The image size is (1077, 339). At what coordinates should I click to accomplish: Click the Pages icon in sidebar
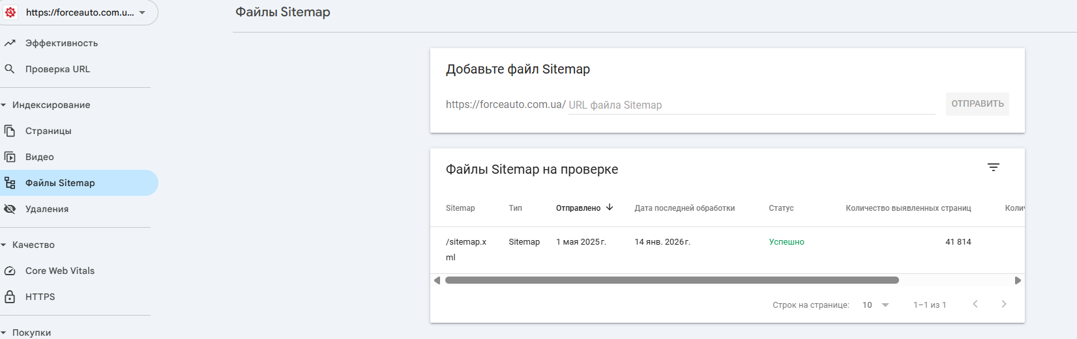click(10, 131)
